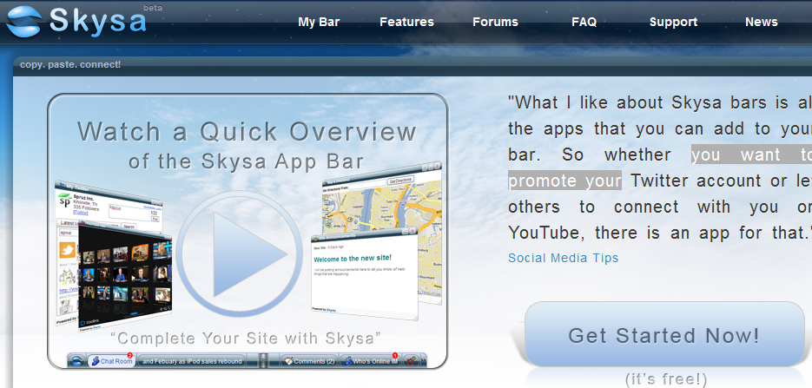812x388 pixels.
Task: Click the "Complete Your Site with Skysa" caption
Action: [x=247, y=339]
